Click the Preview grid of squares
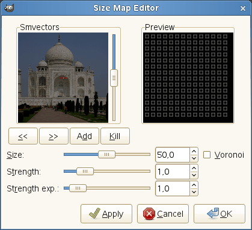This screenshot has width=252, height=230. click(x=188, y=78)
